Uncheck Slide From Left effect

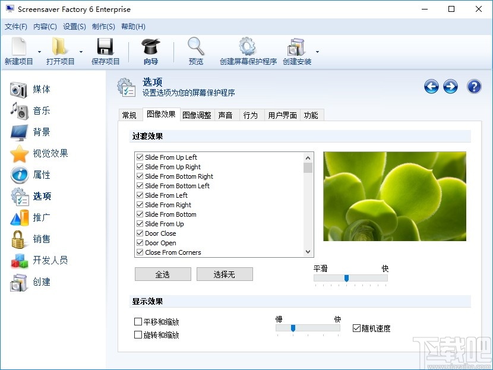(x=140, y=195)
